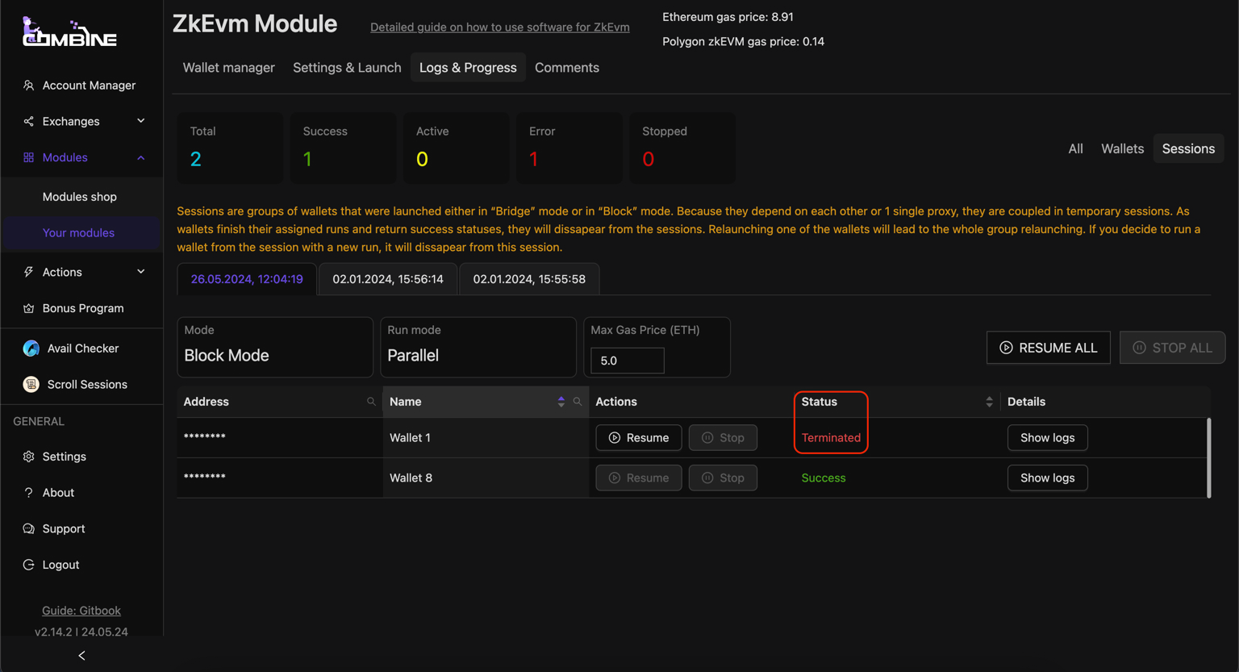Click the search icon in the Address column
Image resolution: width=1239 pixels, height=672 pixels.
371,402
